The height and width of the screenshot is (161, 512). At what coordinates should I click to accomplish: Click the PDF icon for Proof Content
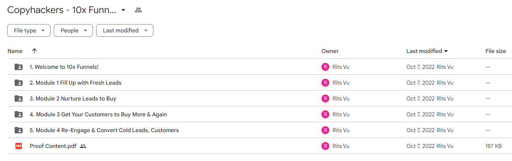(x=19, y=146)
